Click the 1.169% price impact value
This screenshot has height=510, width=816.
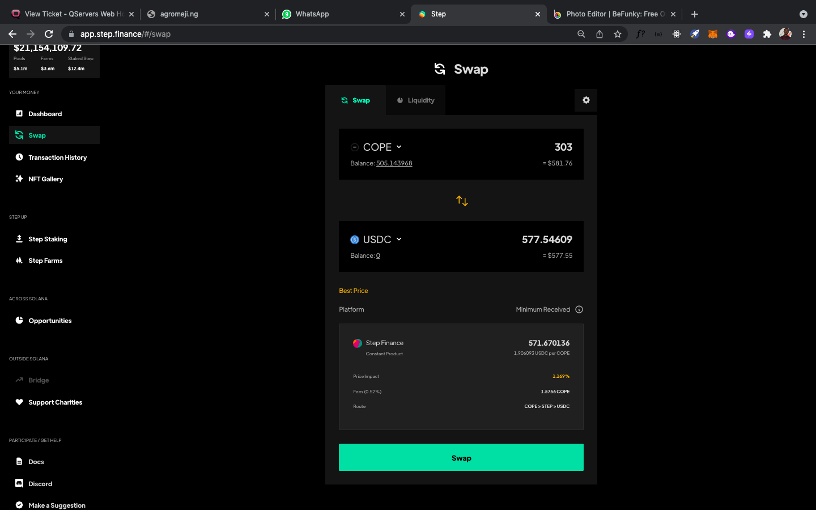[x=561, y=376]
